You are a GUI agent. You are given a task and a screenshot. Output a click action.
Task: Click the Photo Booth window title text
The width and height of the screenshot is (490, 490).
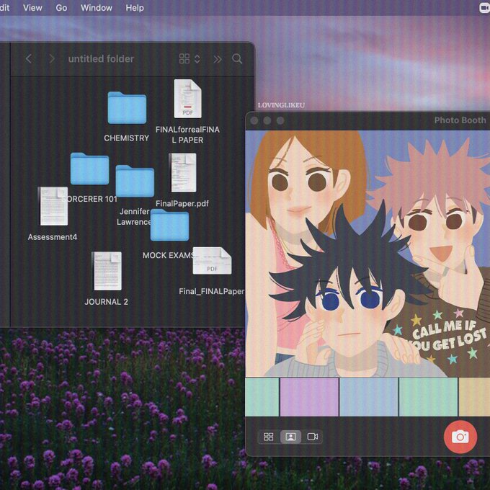point(460,120)
